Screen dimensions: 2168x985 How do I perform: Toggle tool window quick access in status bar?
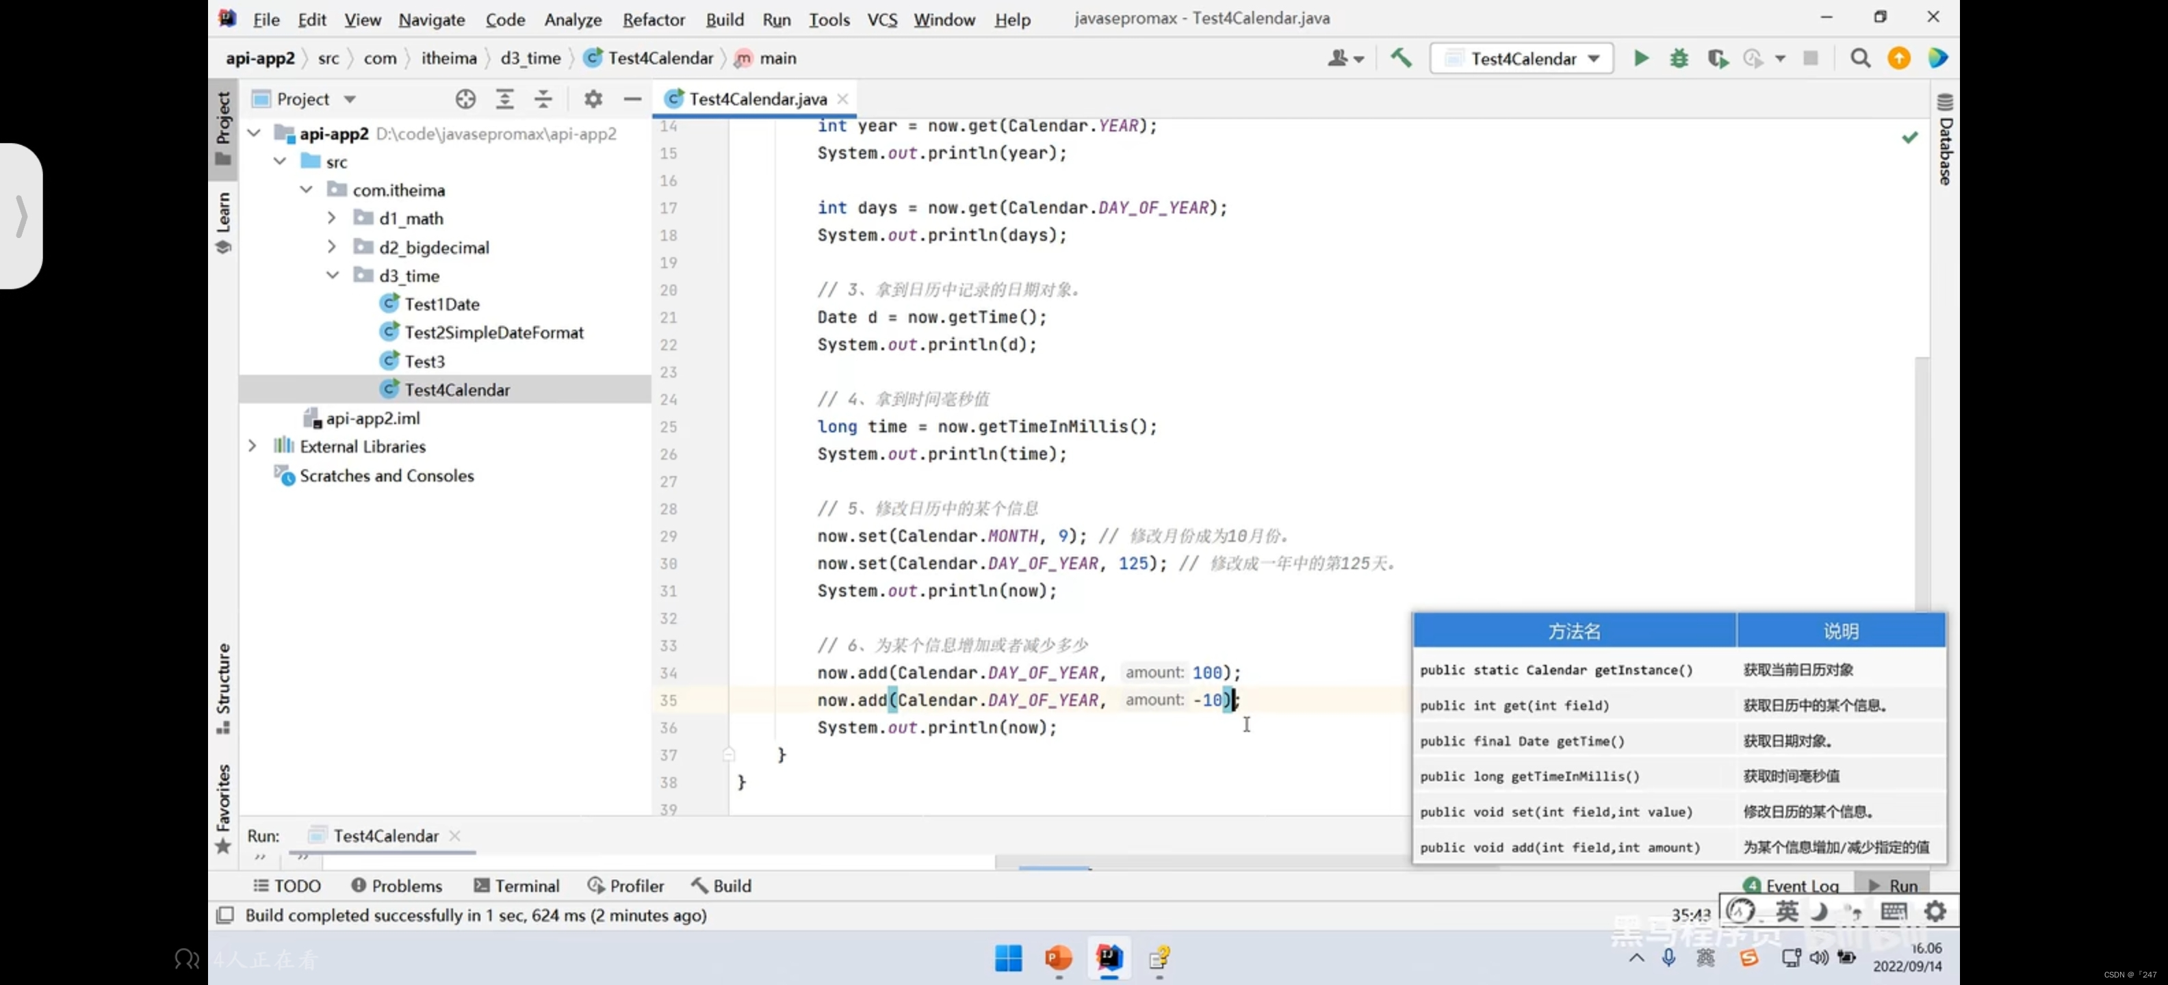224,915
